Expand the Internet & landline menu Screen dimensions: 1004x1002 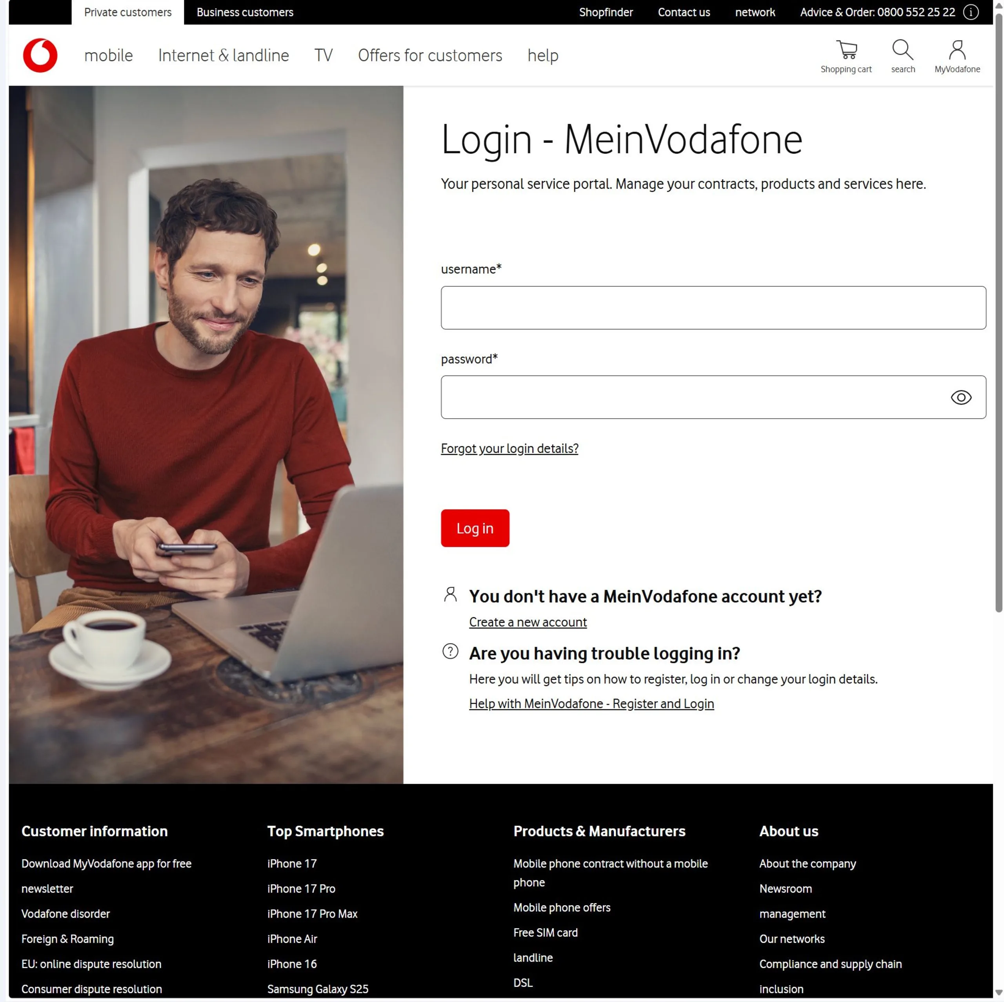coord(224,55)
